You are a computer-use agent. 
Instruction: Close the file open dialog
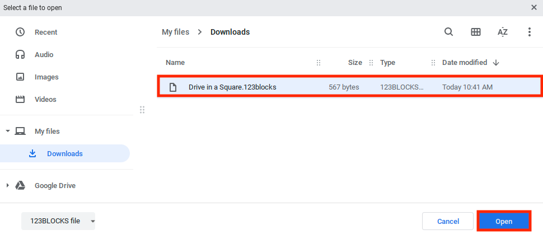533,7
